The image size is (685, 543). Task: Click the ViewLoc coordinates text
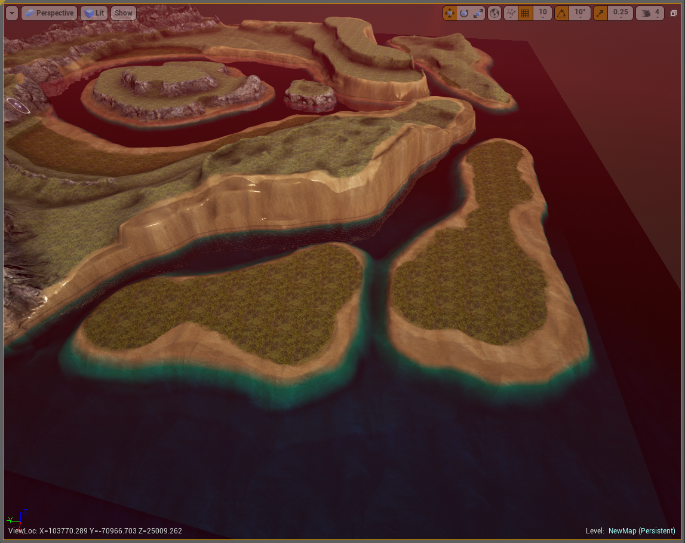pos(95,531)
